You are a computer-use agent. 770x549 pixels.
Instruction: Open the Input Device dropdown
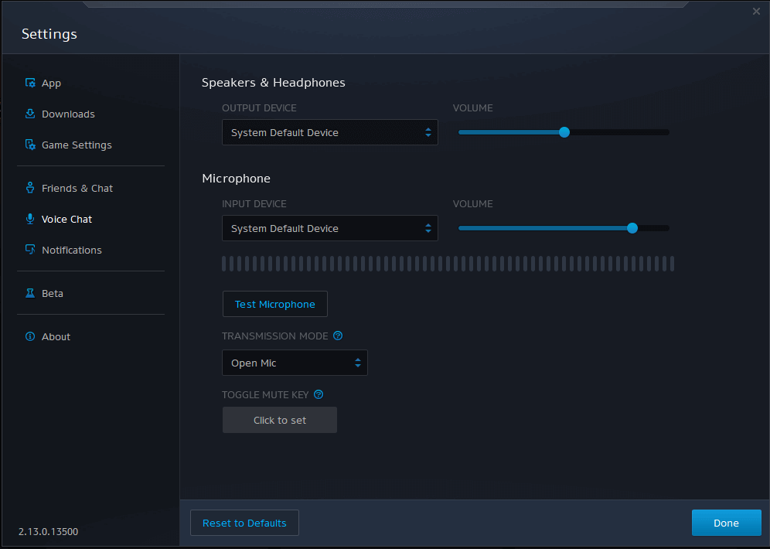point(329,229)
